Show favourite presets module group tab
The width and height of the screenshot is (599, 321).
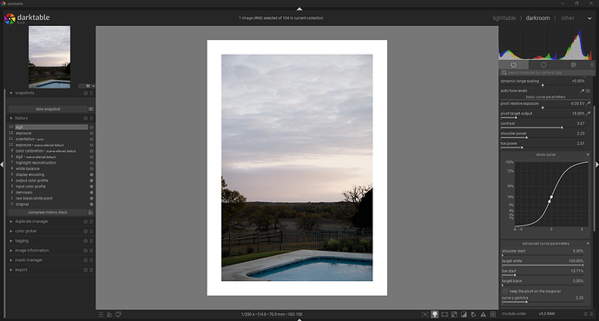[x=543, y=65]
